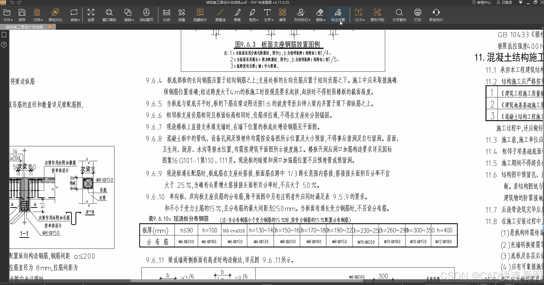Activate the 窗口缩放 window zoom tool
Screen dimensions: 544x285
tap(109, 15)
